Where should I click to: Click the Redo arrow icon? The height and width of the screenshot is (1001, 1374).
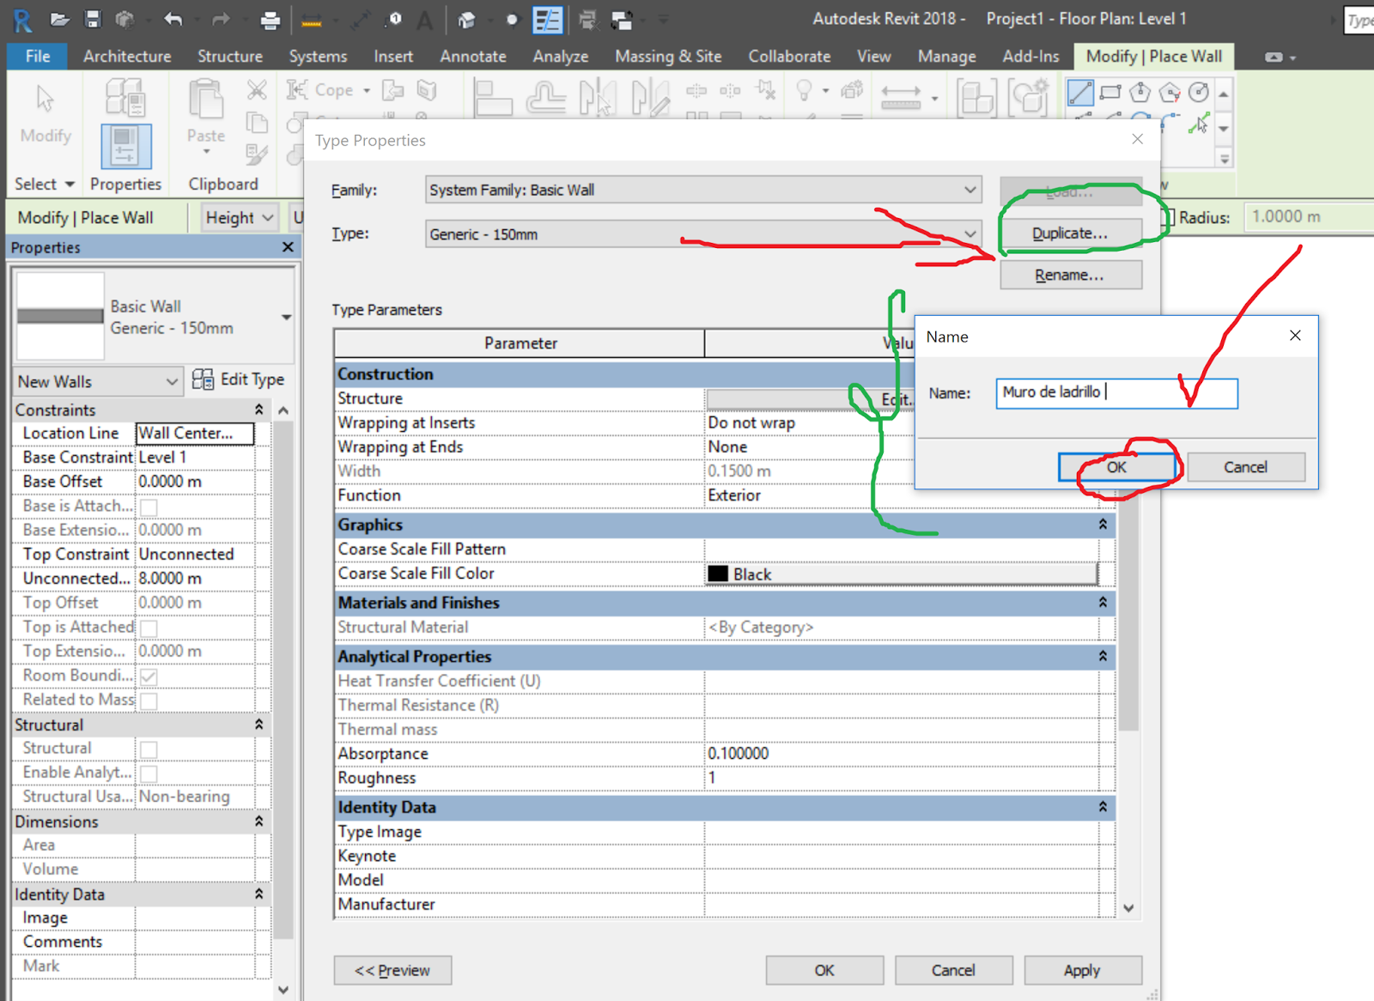221,20
